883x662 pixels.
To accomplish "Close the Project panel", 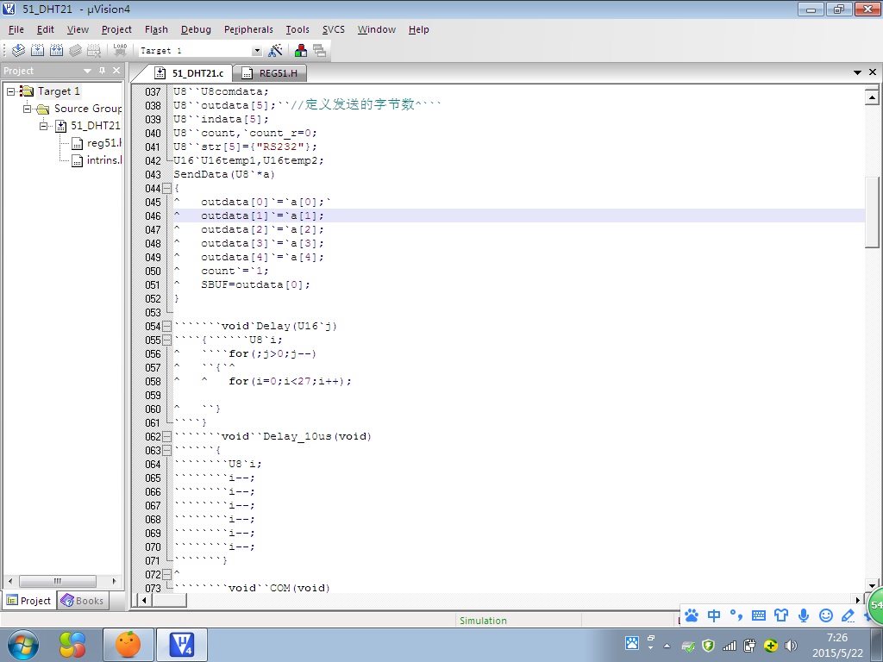I will (x=116, y=71).
